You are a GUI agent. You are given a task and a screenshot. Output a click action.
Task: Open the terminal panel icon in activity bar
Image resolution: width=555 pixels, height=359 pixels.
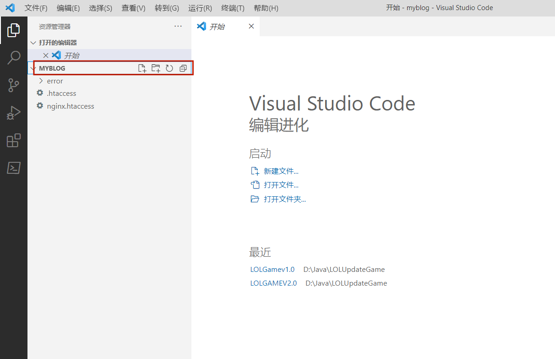14,168
